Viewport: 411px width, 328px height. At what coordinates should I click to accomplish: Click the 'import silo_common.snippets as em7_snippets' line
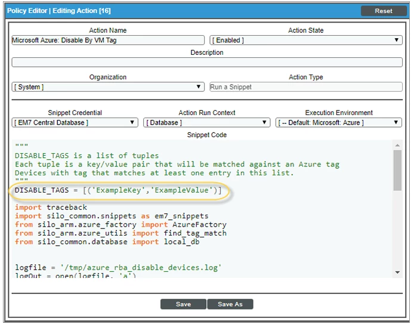[x=112, y=216]
